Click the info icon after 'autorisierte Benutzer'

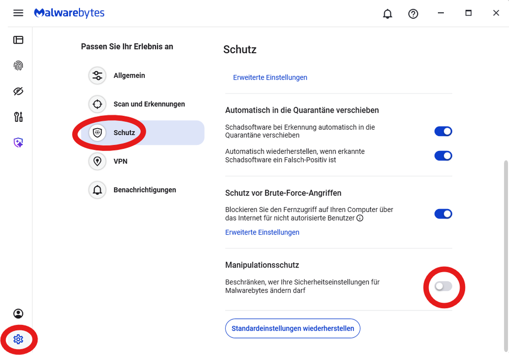pos(360,218)
